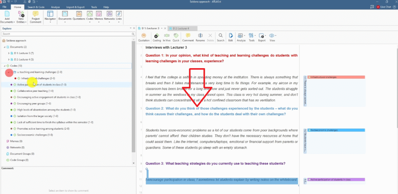Expand the D 1: Lecturer 3 tree node
The image size is (398, 194).
(9, 53)
